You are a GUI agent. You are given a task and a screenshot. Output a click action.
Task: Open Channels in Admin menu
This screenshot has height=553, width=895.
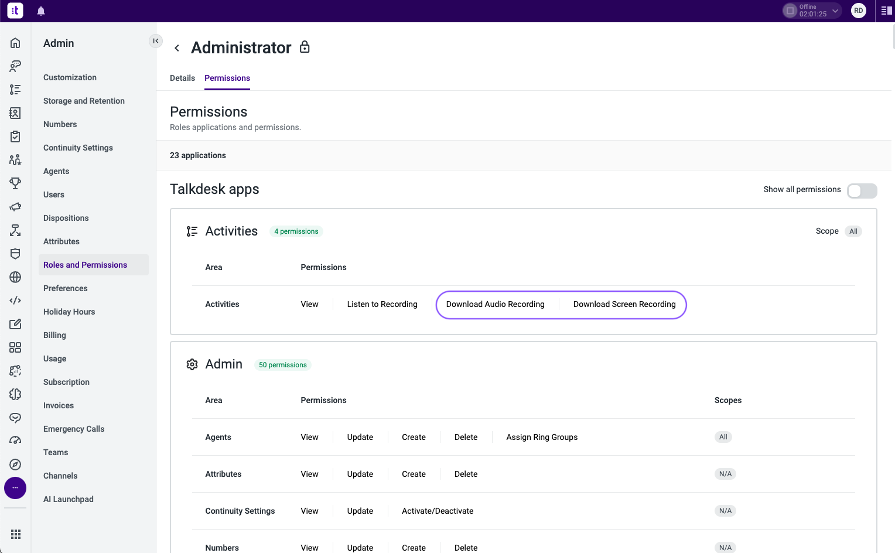point(60,476)
